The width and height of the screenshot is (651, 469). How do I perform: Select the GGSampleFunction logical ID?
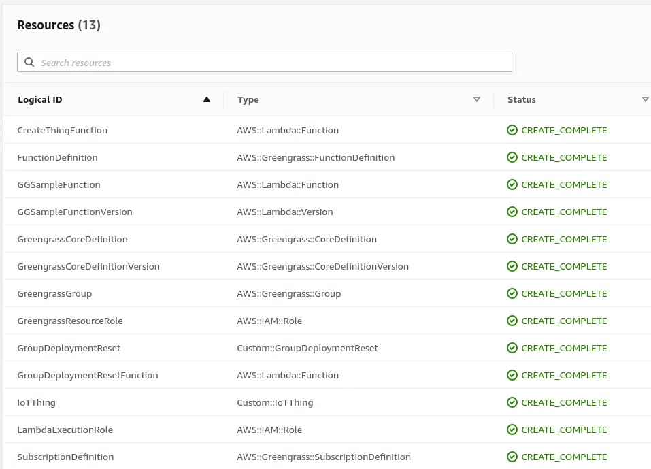tap(59, 185)
